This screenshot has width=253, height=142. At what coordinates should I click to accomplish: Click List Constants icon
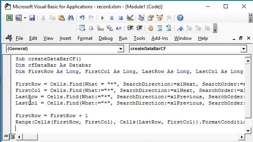pyautogui.click(x=91, y=28)
